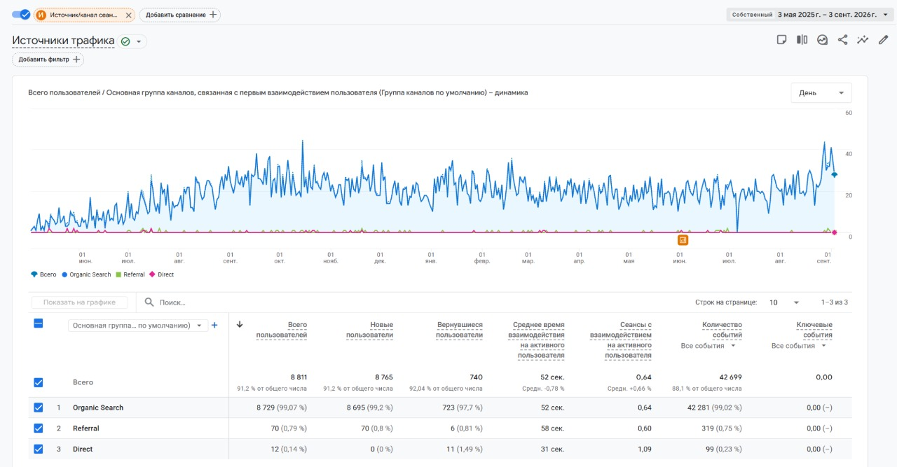Click the orange И badge on comparison chip
Viewport: 897px width, 467px height.
[x=41, y=15]
